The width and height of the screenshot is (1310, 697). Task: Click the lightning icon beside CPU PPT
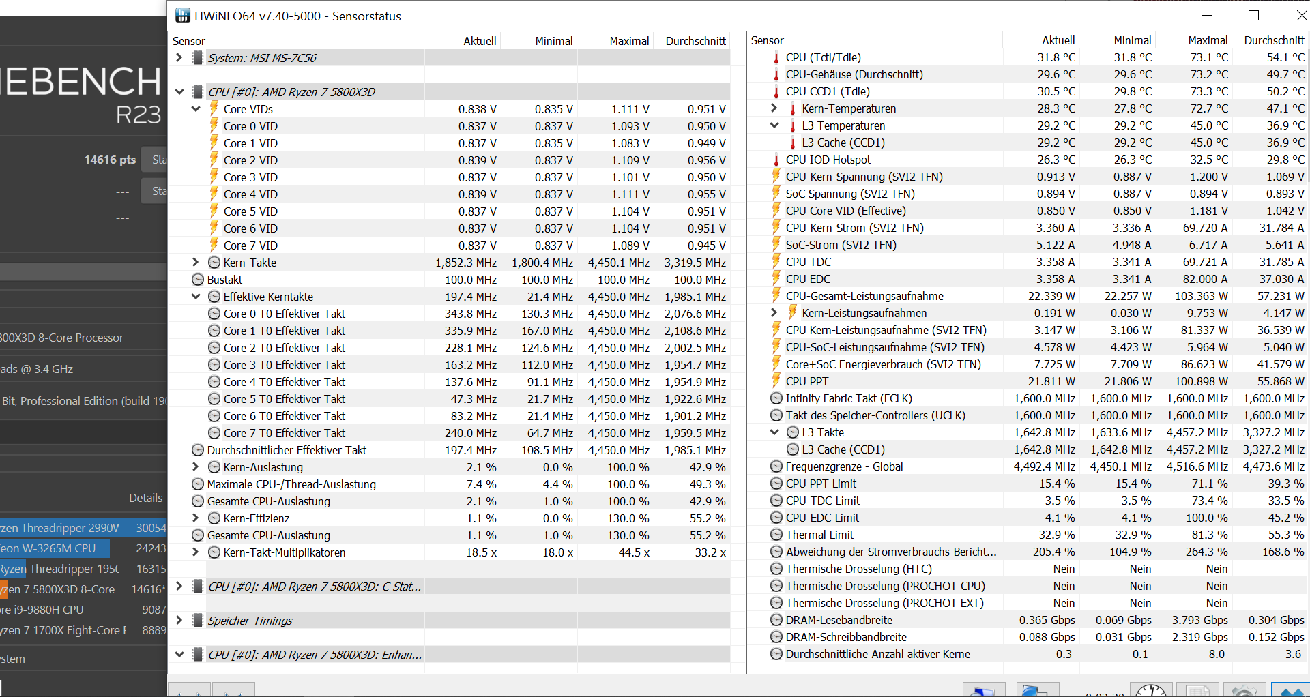[776, 381]
